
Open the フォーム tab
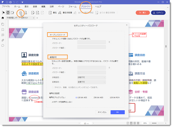73,6
